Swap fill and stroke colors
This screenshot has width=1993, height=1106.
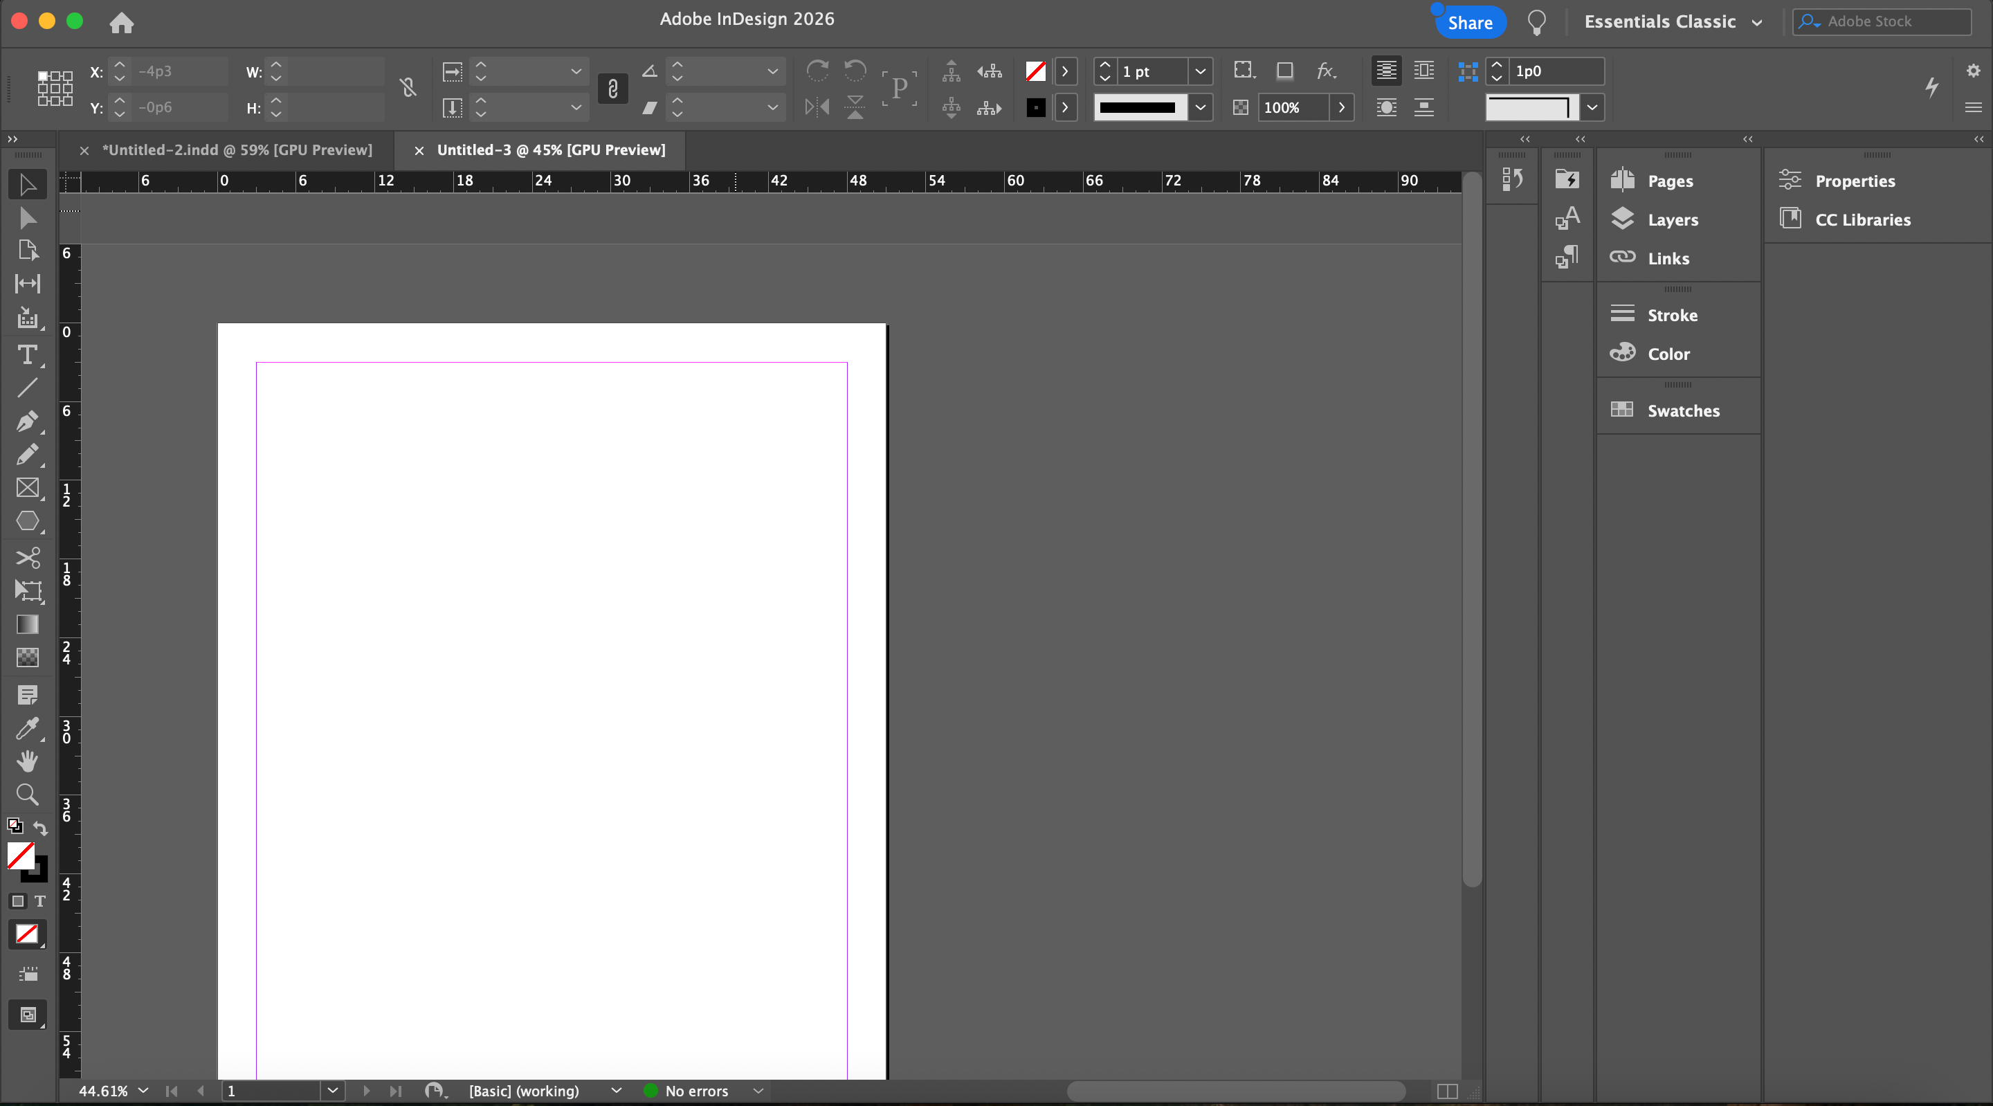coord(40,827)
